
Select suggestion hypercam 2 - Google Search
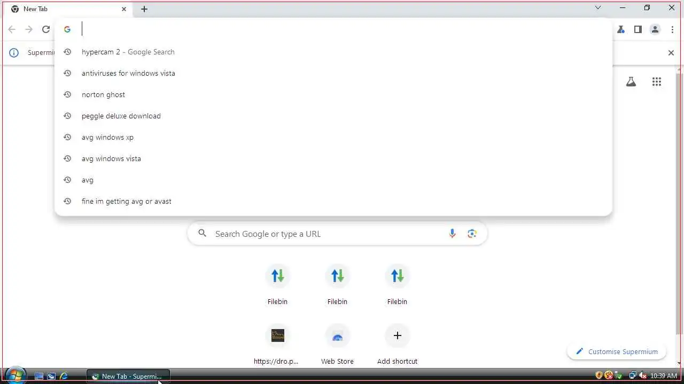(x=333, y=52)
